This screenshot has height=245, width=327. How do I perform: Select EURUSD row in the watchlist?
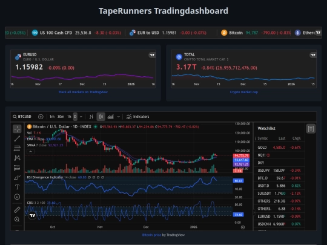[279, 217]
